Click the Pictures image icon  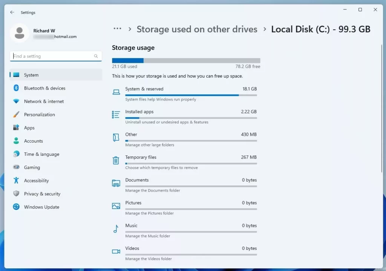click(116, 206)
